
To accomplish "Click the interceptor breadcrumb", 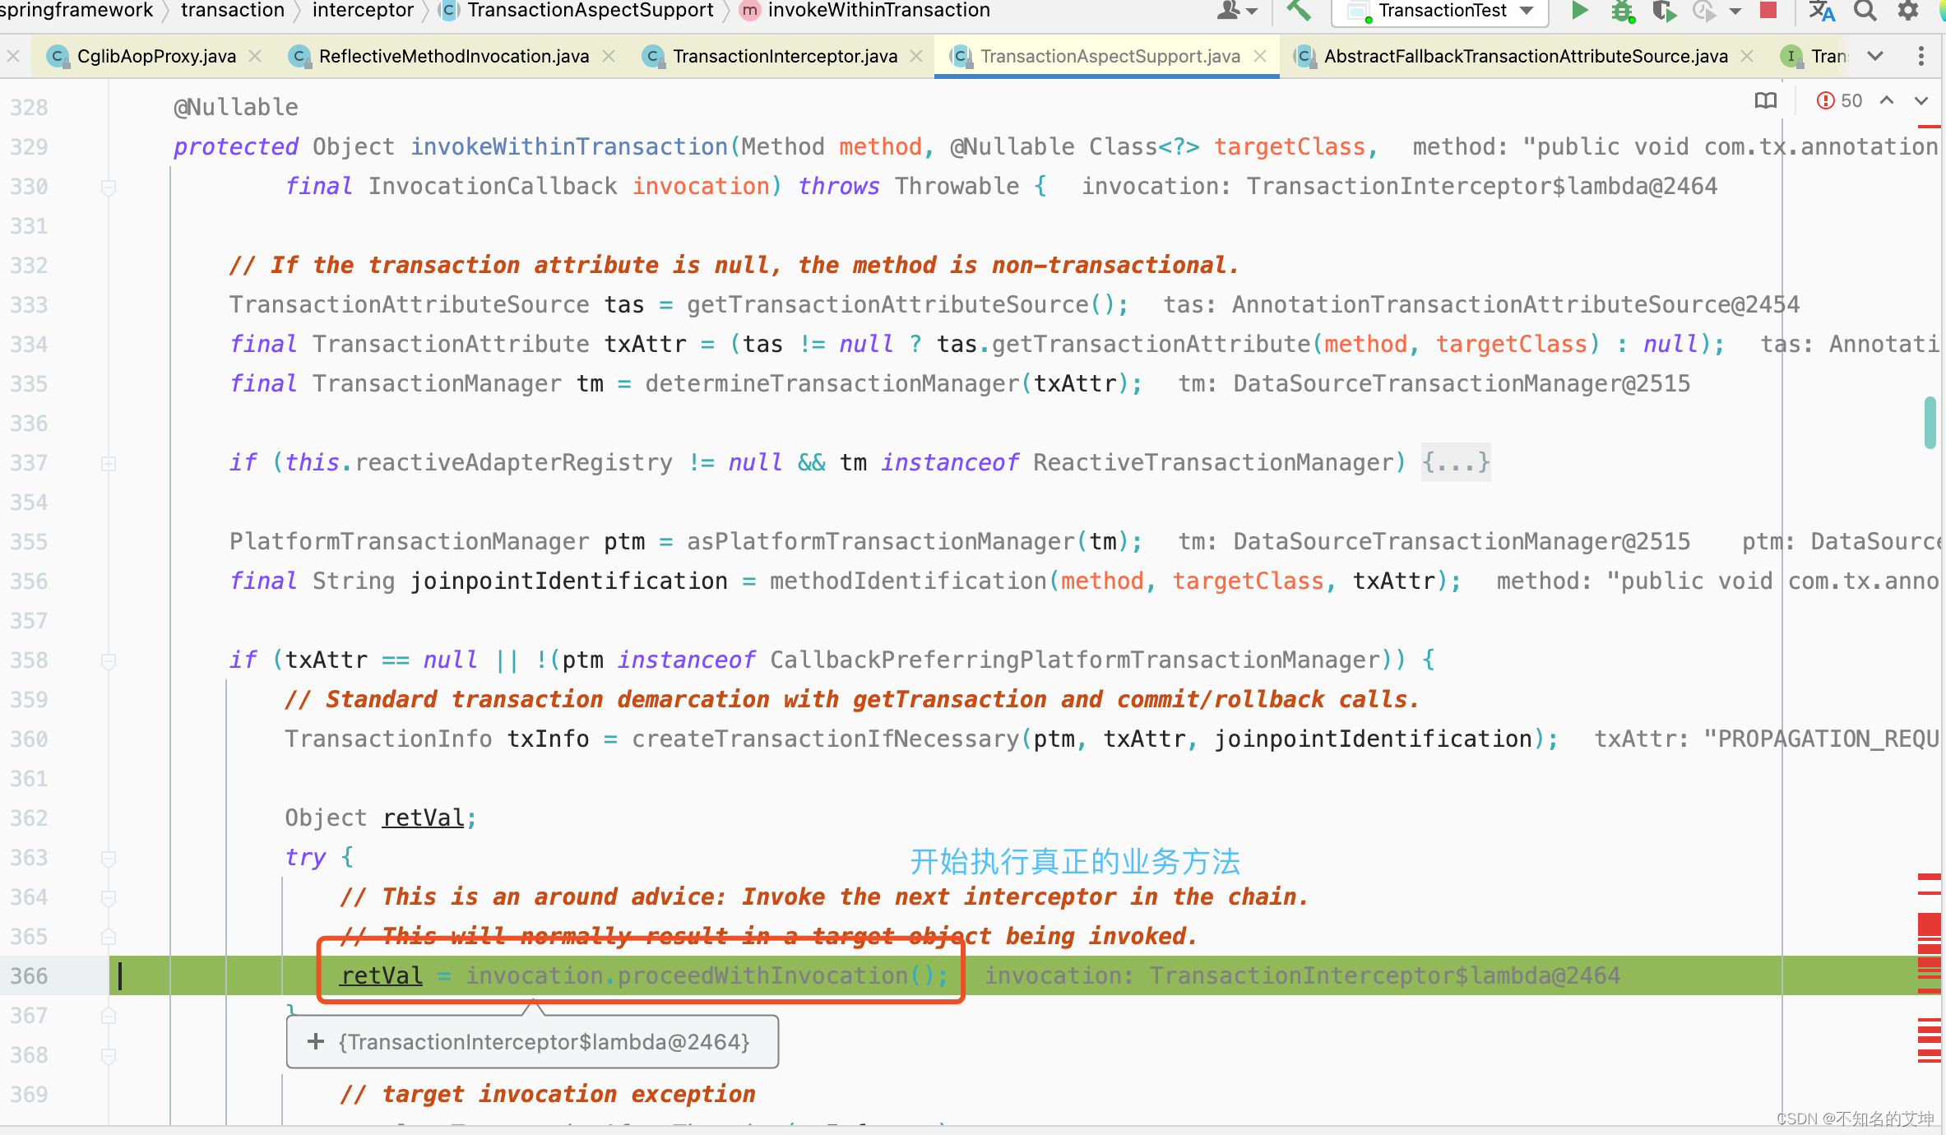I will click(x=363, y=10).
